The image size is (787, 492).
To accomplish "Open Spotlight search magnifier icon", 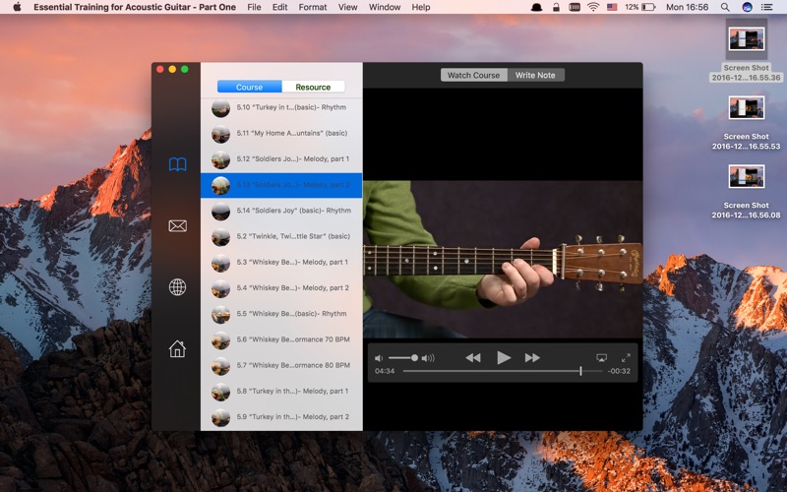I will pyautogui.click(x=725, y=7).
